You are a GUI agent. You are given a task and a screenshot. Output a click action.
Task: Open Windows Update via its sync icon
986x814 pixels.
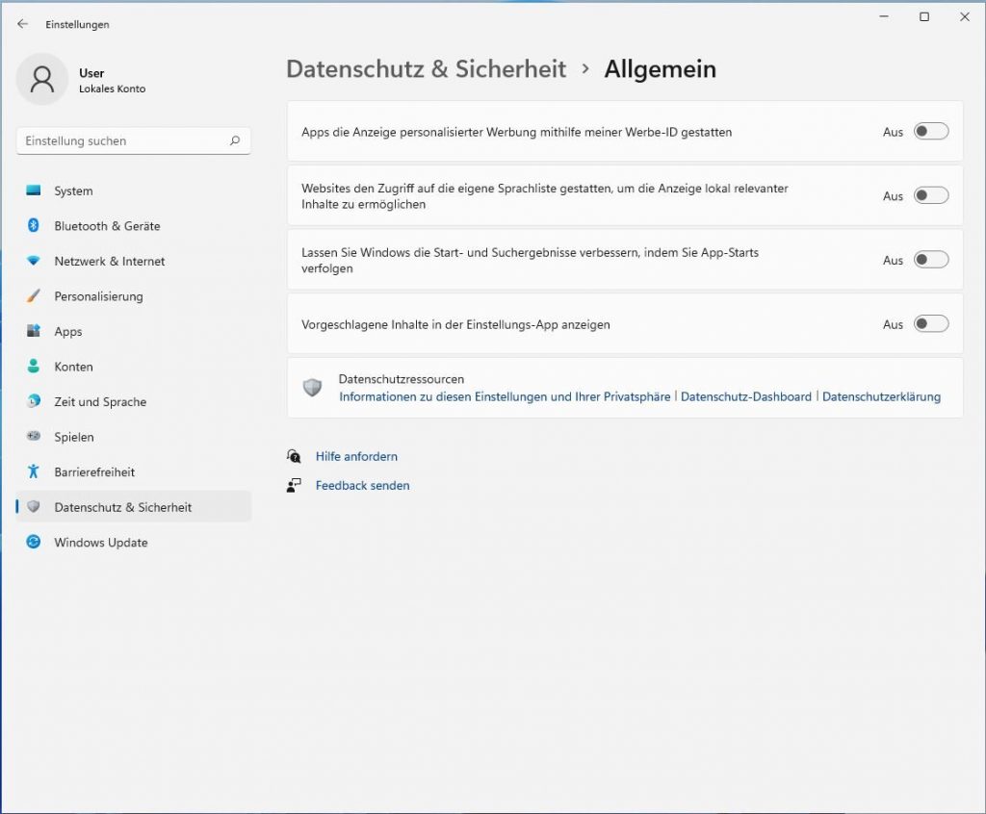point(34,543)
